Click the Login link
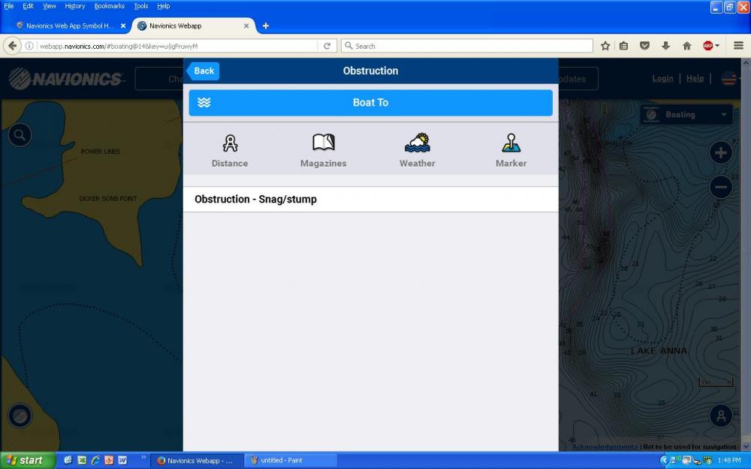751x469 pixels. [662, 79]
